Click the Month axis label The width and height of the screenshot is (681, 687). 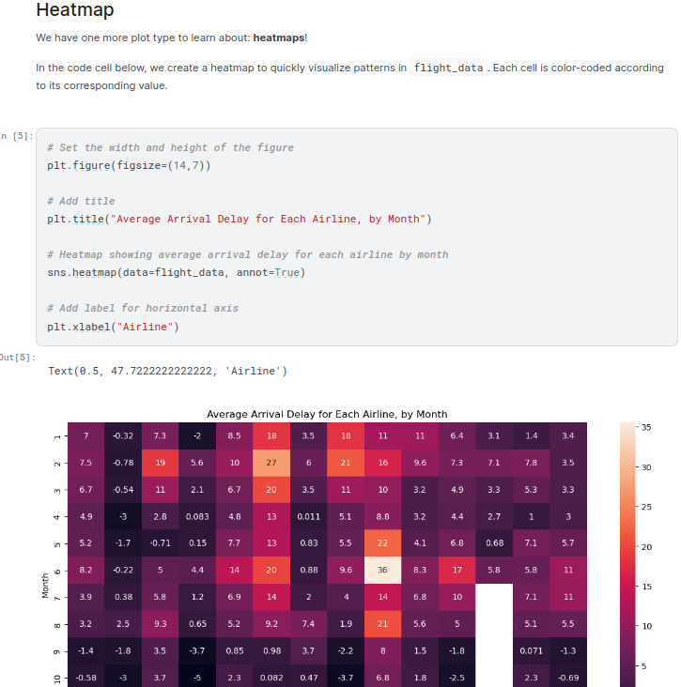pos(45,585)
